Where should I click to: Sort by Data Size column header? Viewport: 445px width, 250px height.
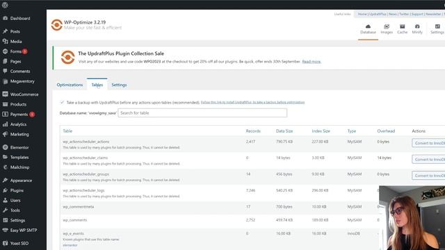click(284, 131)
